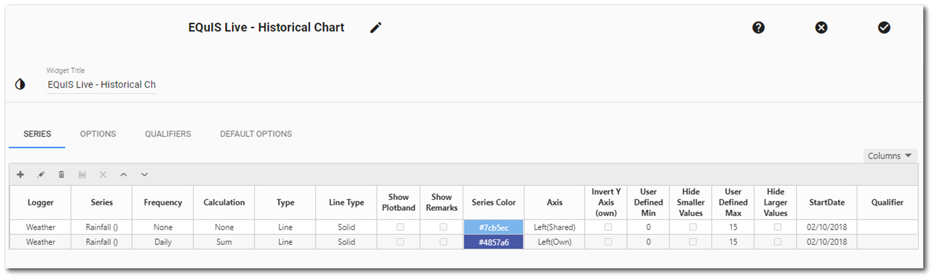Open the Columns dropdown

[x=890, y=156]
